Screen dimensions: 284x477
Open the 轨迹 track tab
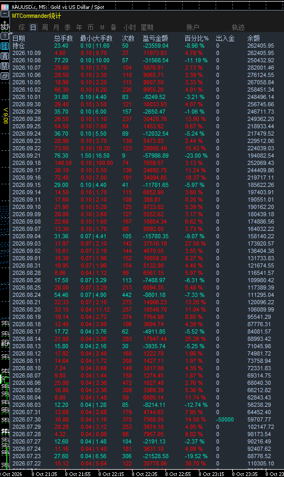[238, 27]
